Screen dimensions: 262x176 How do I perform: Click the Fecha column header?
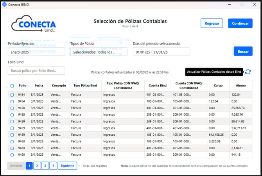[x=39, y=85]
